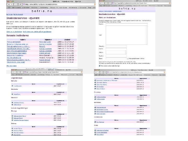The height and width of the screenshot is (141, 188).
Task: Click the back/forward arrows in bottom-left window toolbar
Action: pos(14,72)
